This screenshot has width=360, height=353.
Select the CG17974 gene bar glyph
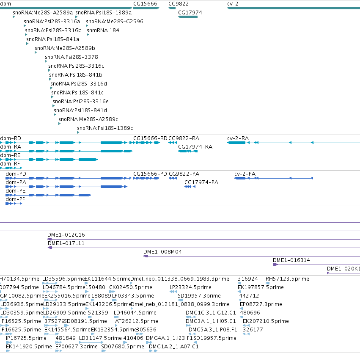188,17
